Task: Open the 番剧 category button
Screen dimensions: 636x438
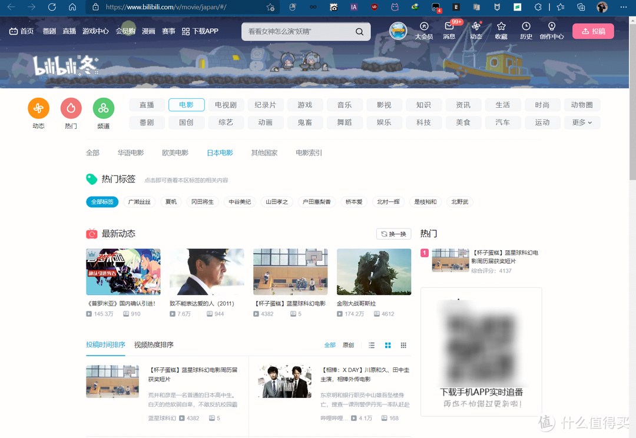Action: 147,122
